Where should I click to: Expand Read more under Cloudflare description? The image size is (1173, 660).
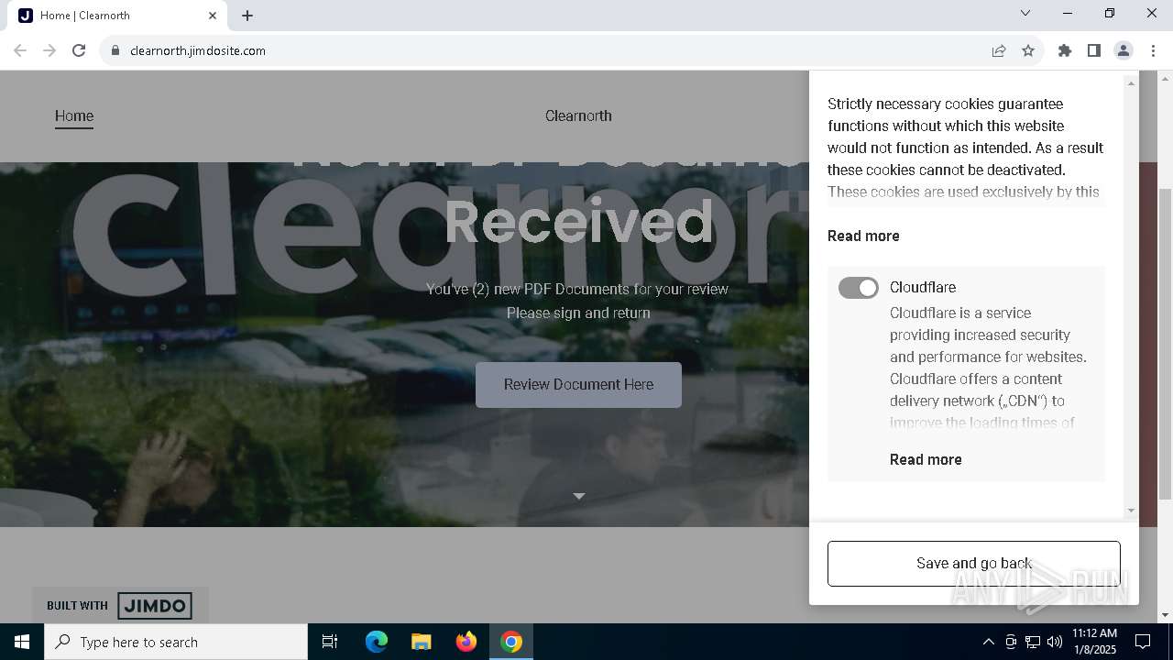click(926, 459)
